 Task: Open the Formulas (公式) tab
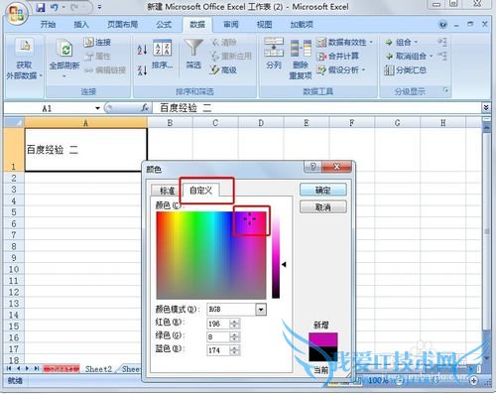pos(164,25)
